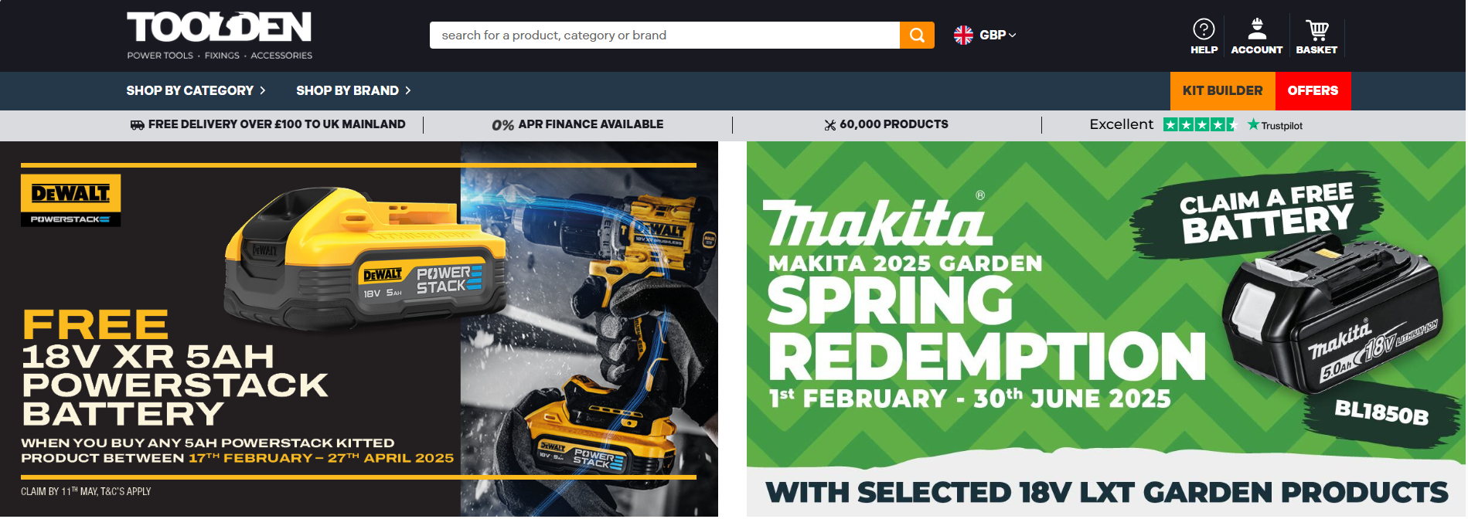This screenshot has width=1468, height=519.
Task: Click the delivery van icon
Action: coord(138,125)
